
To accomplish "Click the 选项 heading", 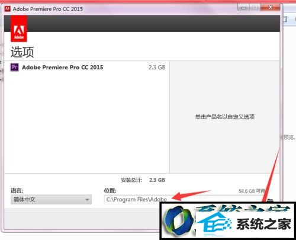I will pyautogui.click(x=22, y=52).
